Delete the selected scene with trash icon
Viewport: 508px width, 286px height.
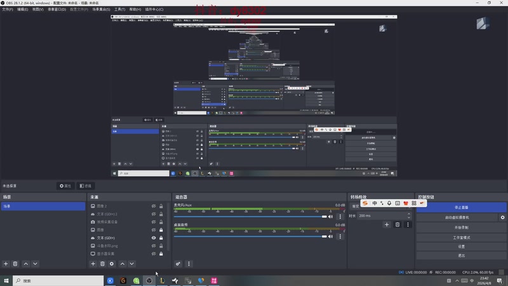point(15,264)
